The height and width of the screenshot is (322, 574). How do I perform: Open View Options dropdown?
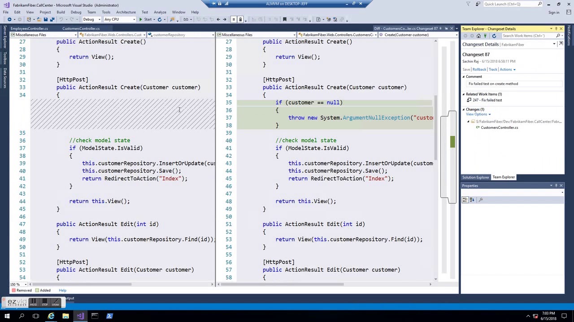(x=478, y=114)
